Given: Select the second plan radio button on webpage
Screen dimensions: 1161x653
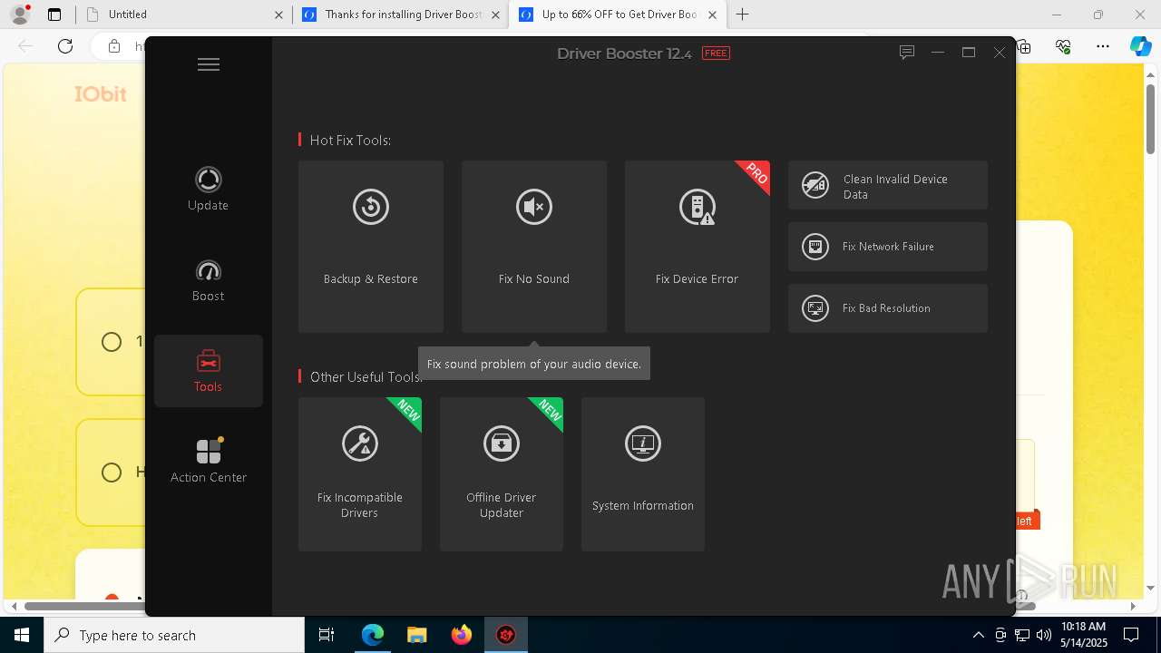Looking at the screenshot, I should [112, 473].
